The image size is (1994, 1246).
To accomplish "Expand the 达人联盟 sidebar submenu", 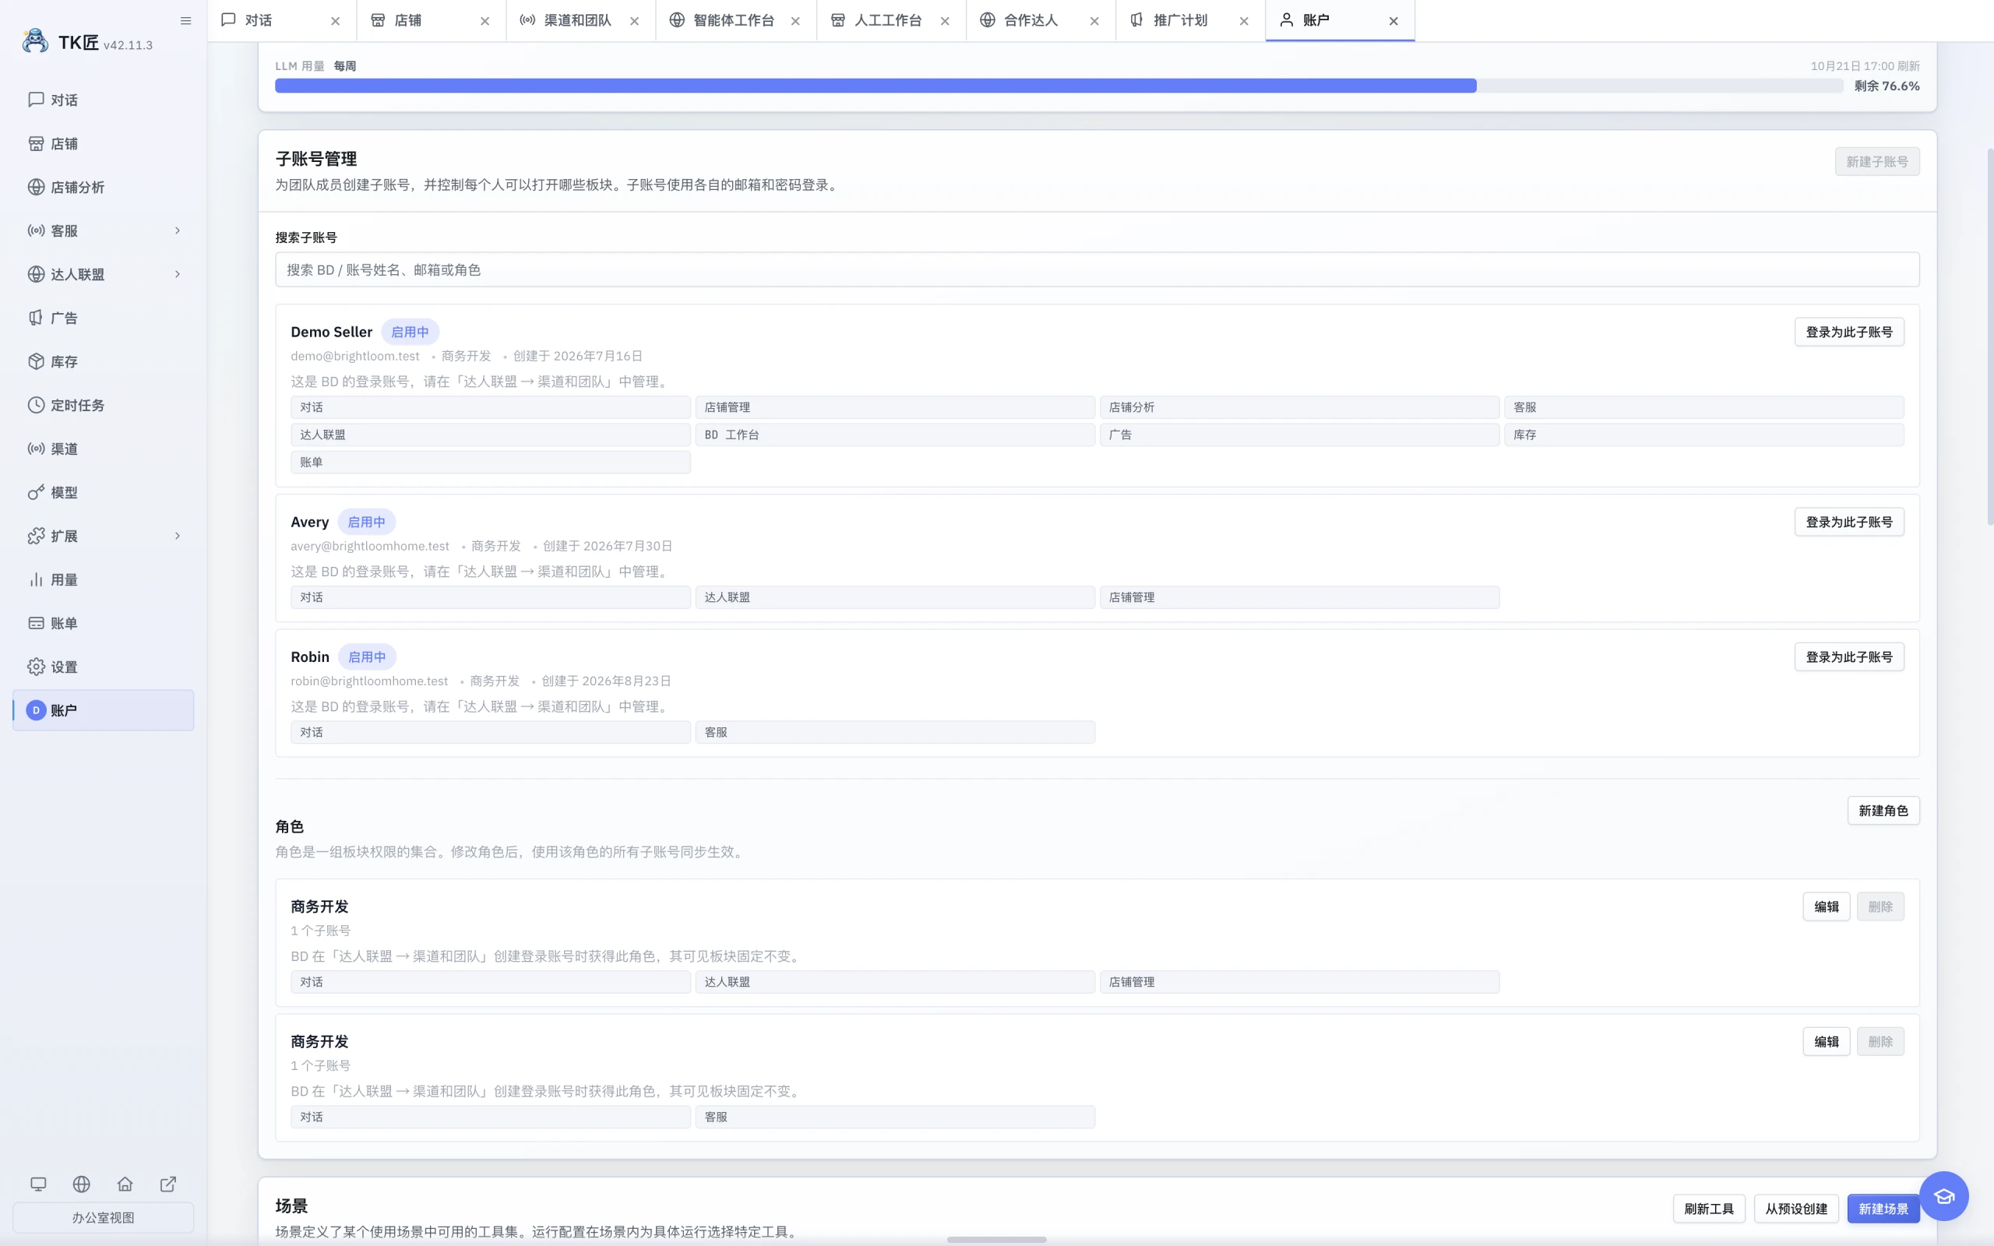I will 177,274.
